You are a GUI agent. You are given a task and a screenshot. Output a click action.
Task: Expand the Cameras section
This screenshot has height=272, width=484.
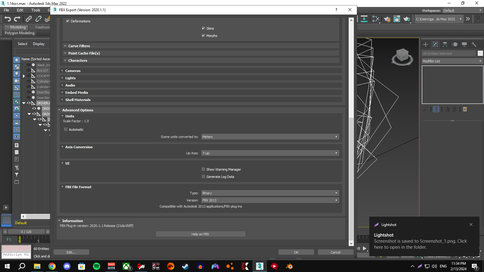[x=201, y=71]
